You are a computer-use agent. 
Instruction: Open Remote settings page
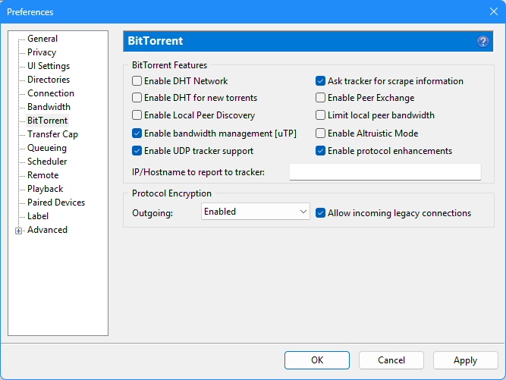pos(43,175)
